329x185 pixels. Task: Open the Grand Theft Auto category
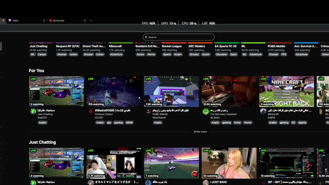(94, 46)
